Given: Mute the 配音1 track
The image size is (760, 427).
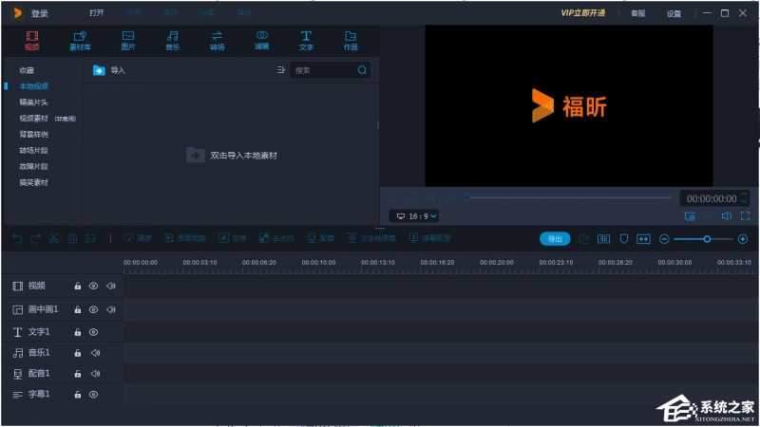Looking at the screenshot, I should point(96,374).
